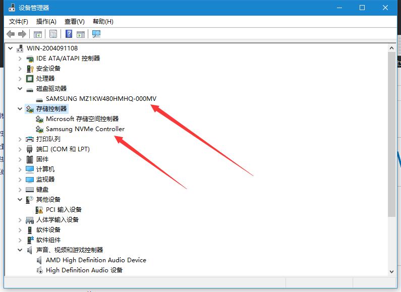Expand the 监视器 node
This screenshot has height=292, width=401.
(x=20, y=180)
